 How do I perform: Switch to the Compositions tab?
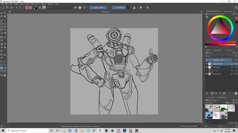coord(218,50)
